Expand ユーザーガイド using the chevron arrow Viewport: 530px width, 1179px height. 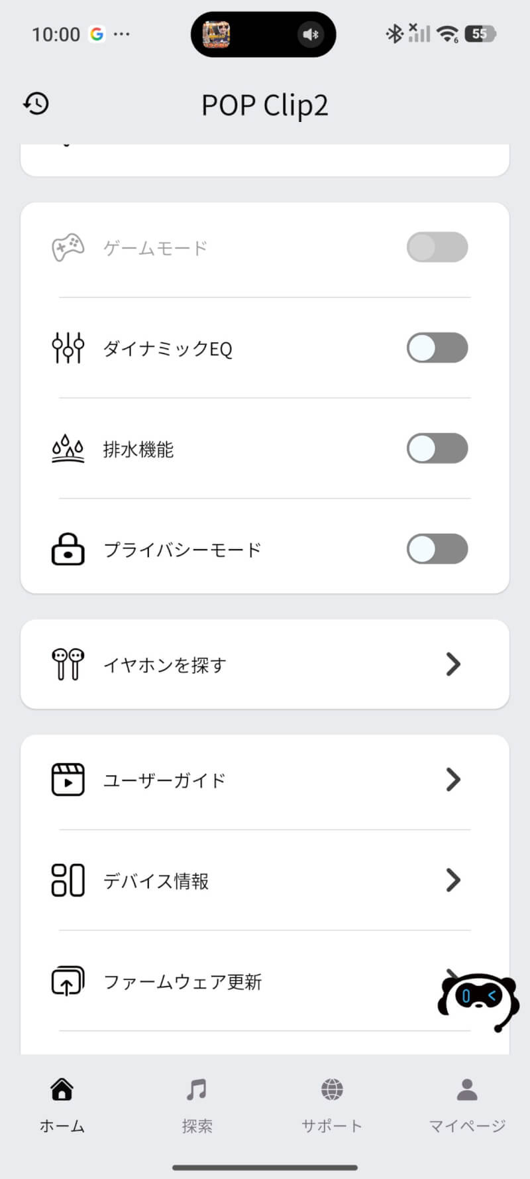[453, 780]
